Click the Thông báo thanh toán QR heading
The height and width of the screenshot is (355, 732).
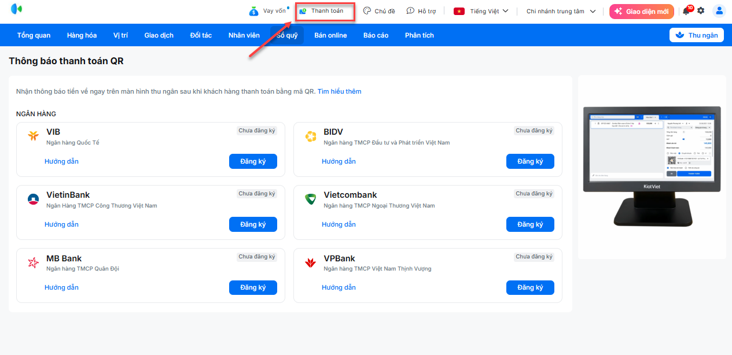pyautogui.click(x=66, y=61)
